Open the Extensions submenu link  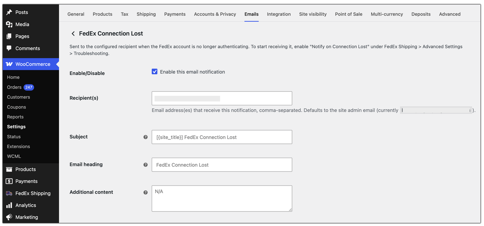click(18, 146)
